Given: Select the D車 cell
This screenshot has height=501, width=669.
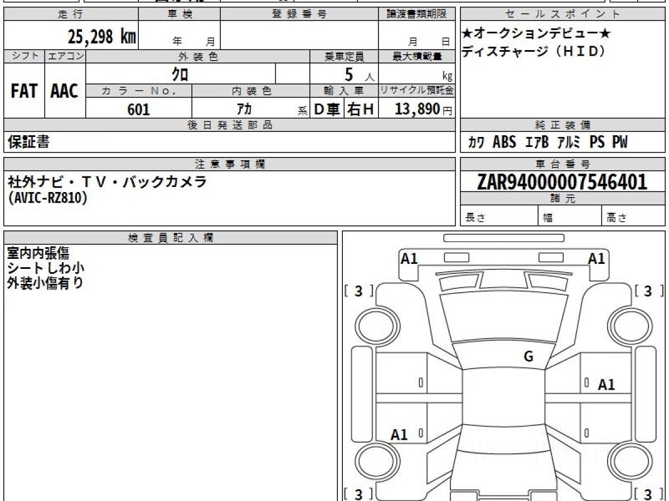Looking at the screenshot, I should pos(327,110).
